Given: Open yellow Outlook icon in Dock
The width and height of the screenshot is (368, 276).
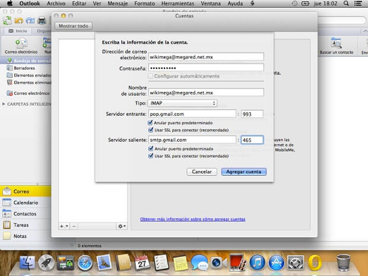Looking at the screenshot, I should tap(315, 262).
